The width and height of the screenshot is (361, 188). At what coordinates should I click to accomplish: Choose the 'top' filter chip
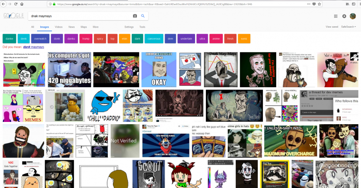(113, 38)
